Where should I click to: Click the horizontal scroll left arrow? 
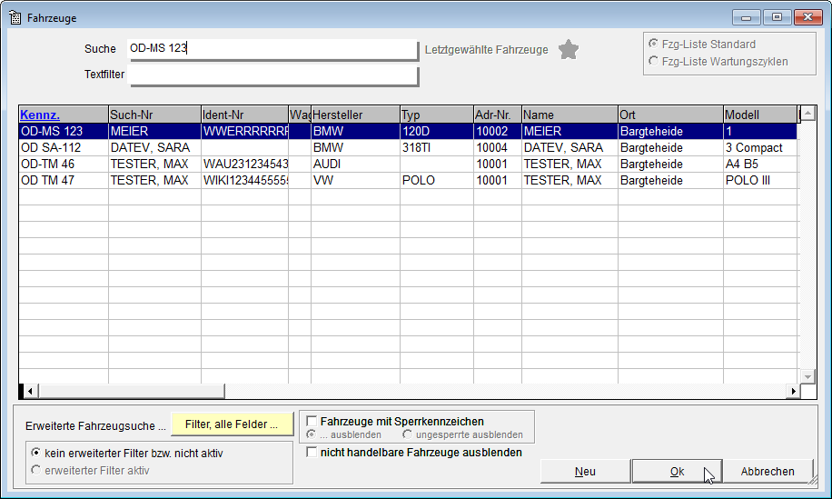click(30, 391)
